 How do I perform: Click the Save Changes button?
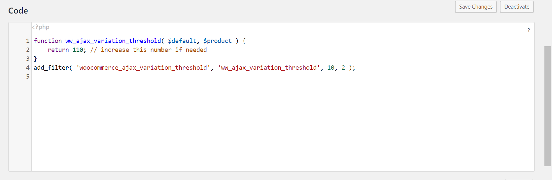click(476, 7)
